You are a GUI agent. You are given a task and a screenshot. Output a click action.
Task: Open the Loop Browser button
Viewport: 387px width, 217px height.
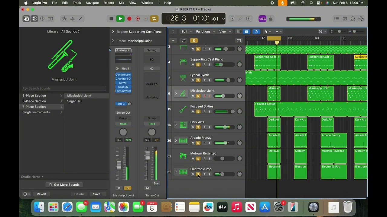tap(353, 19)
